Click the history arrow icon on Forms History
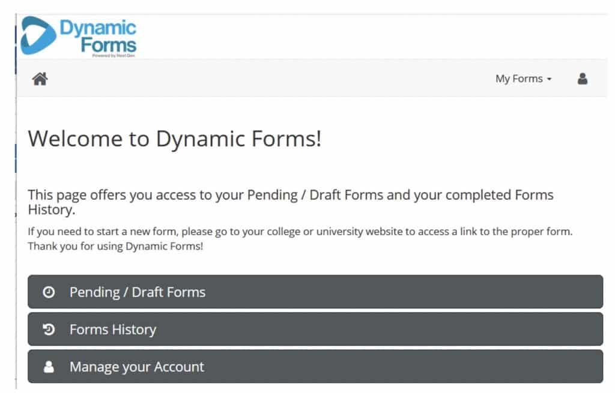 coord(49,329)
